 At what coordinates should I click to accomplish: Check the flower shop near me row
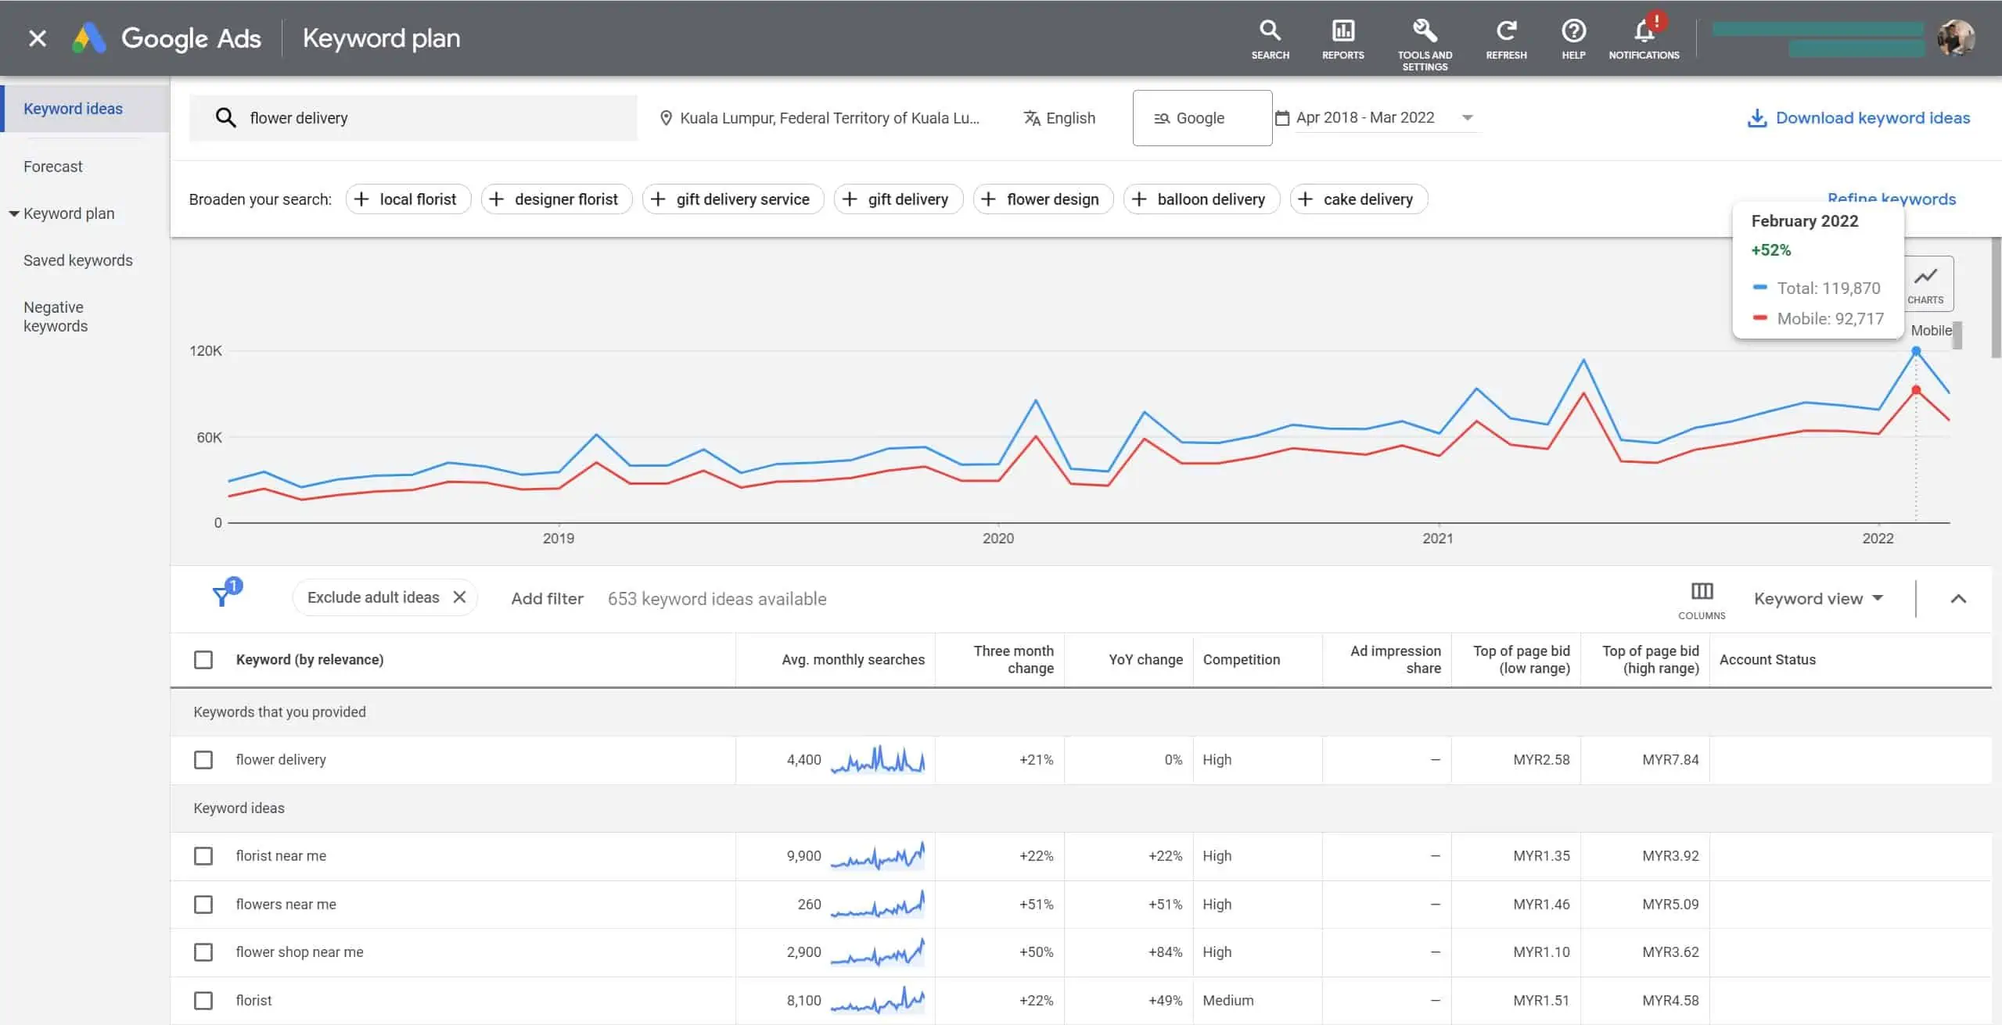203,952
